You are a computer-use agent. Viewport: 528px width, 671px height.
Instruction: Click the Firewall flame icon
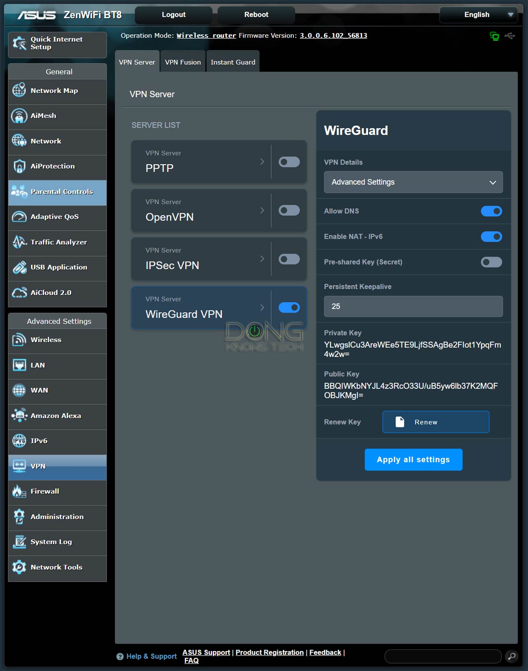pos(19,491)
